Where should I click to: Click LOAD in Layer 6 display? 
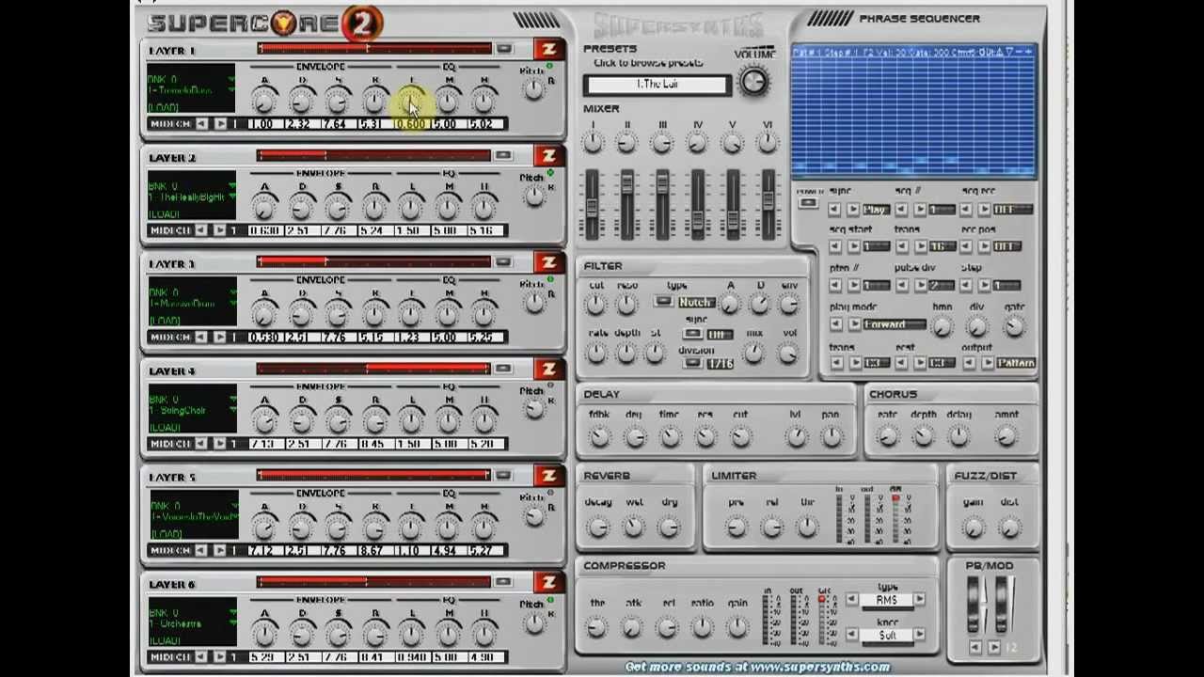pos(165,640)
